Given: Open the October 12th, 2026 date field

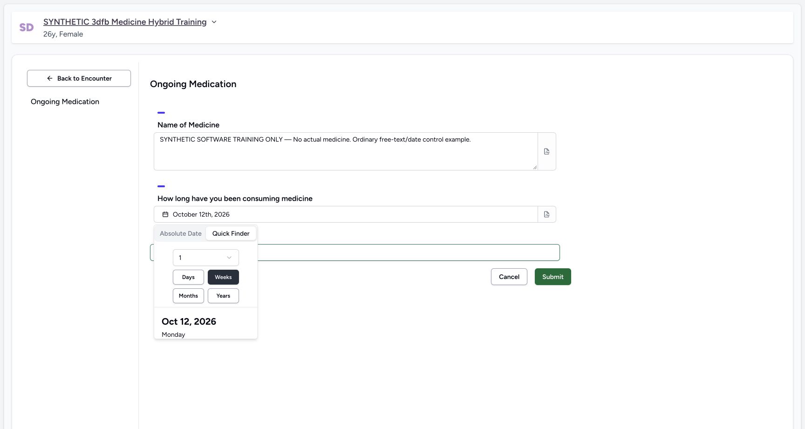Looking at the screenshot, I should [x=346, y=214].
